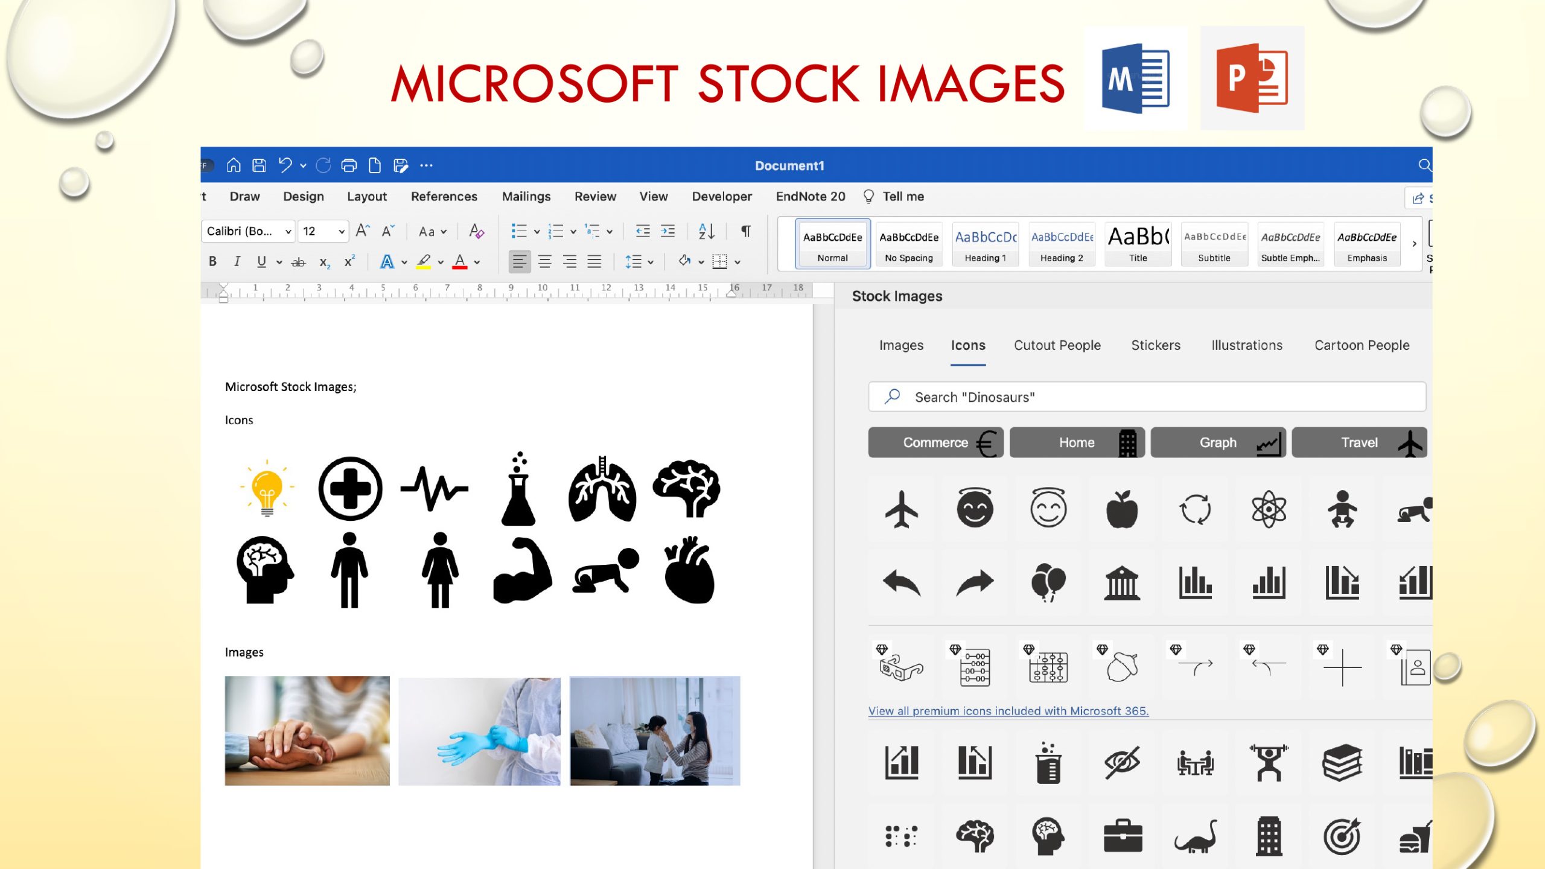The image size is (1545, 869).
Task: Toggle Strikethrough formatting
Action: [x=298, y=262]
